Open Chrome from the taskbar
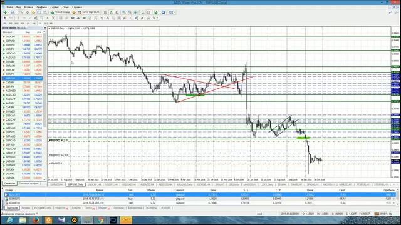 pyautogui.click(x=100, y=220)
